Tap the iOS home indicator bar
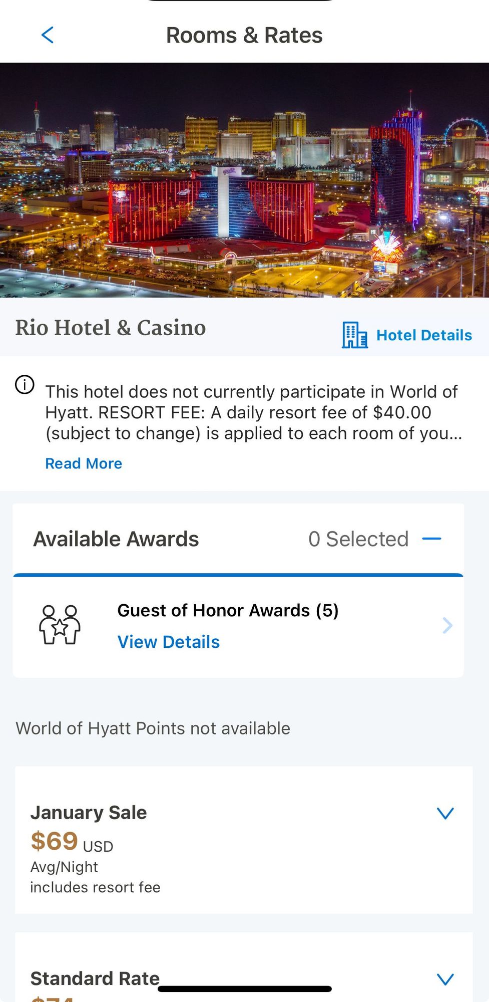The height and width of the screenshot is (1002, 489). (244, 989)
